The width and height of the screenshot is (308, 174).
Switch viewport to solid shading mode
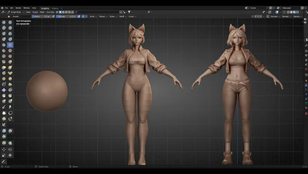coord(291,12)
